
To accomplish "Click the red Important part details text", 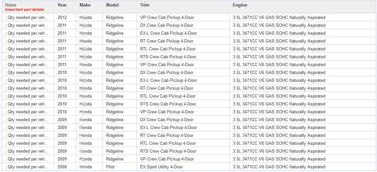I will [x=25, y=10].
